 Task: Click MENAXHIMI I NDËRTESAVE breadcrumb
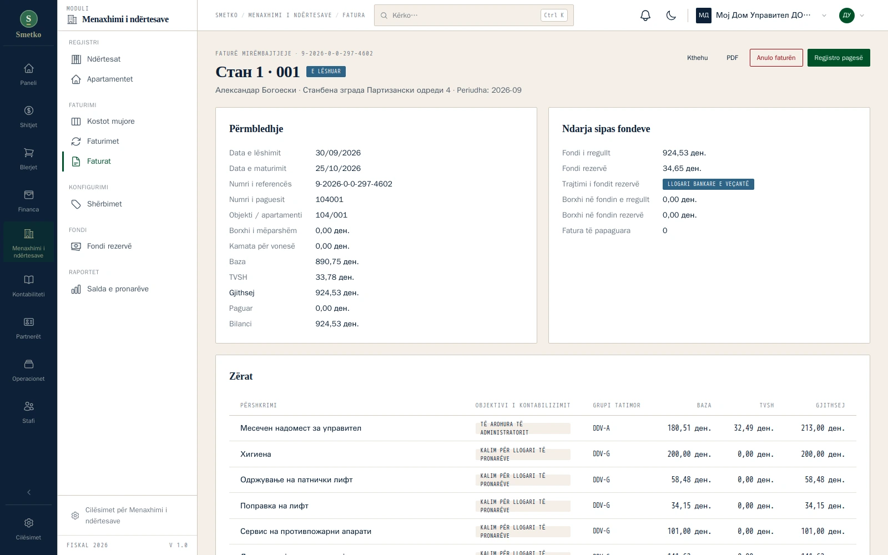point(290,16)
